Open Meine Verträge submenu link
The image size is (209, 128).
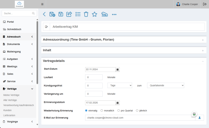pyautogui.click(x=11, y=95)
